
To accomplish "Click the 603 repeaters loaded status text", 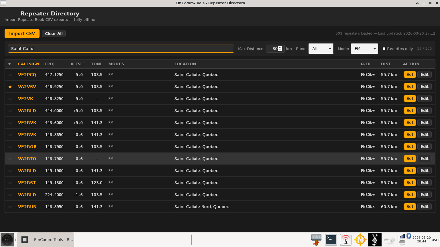I will [385, 33].
